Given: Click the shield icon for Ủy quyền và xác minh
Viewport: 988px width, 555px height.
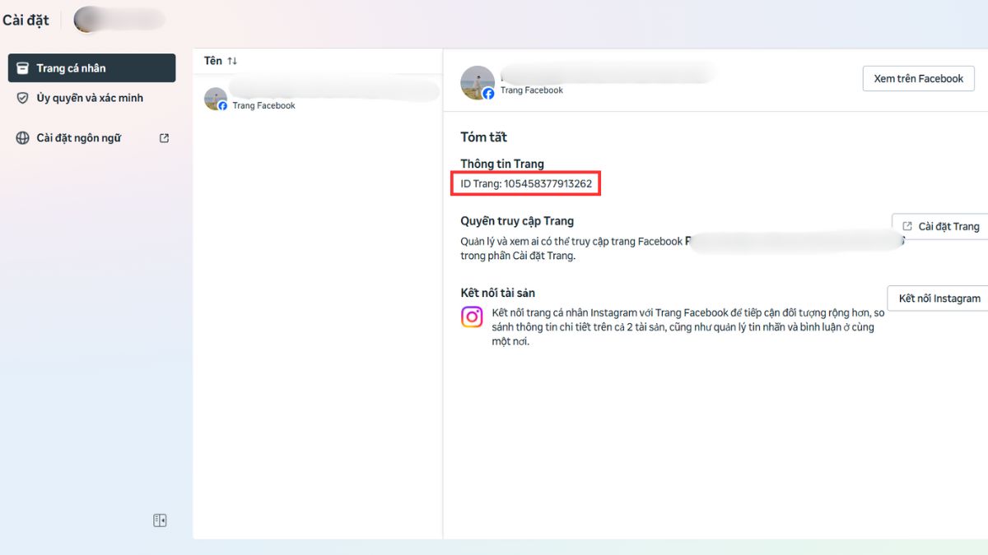Looking at the screenshot, I should click(x=23, y=98).
